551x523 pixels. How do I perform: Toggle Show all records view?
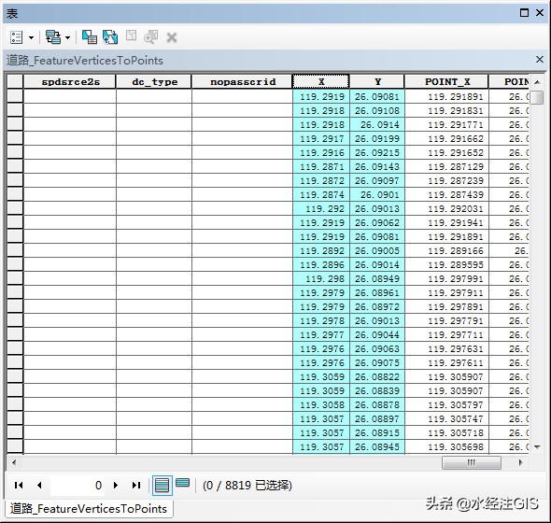click(x=162, y=486)
